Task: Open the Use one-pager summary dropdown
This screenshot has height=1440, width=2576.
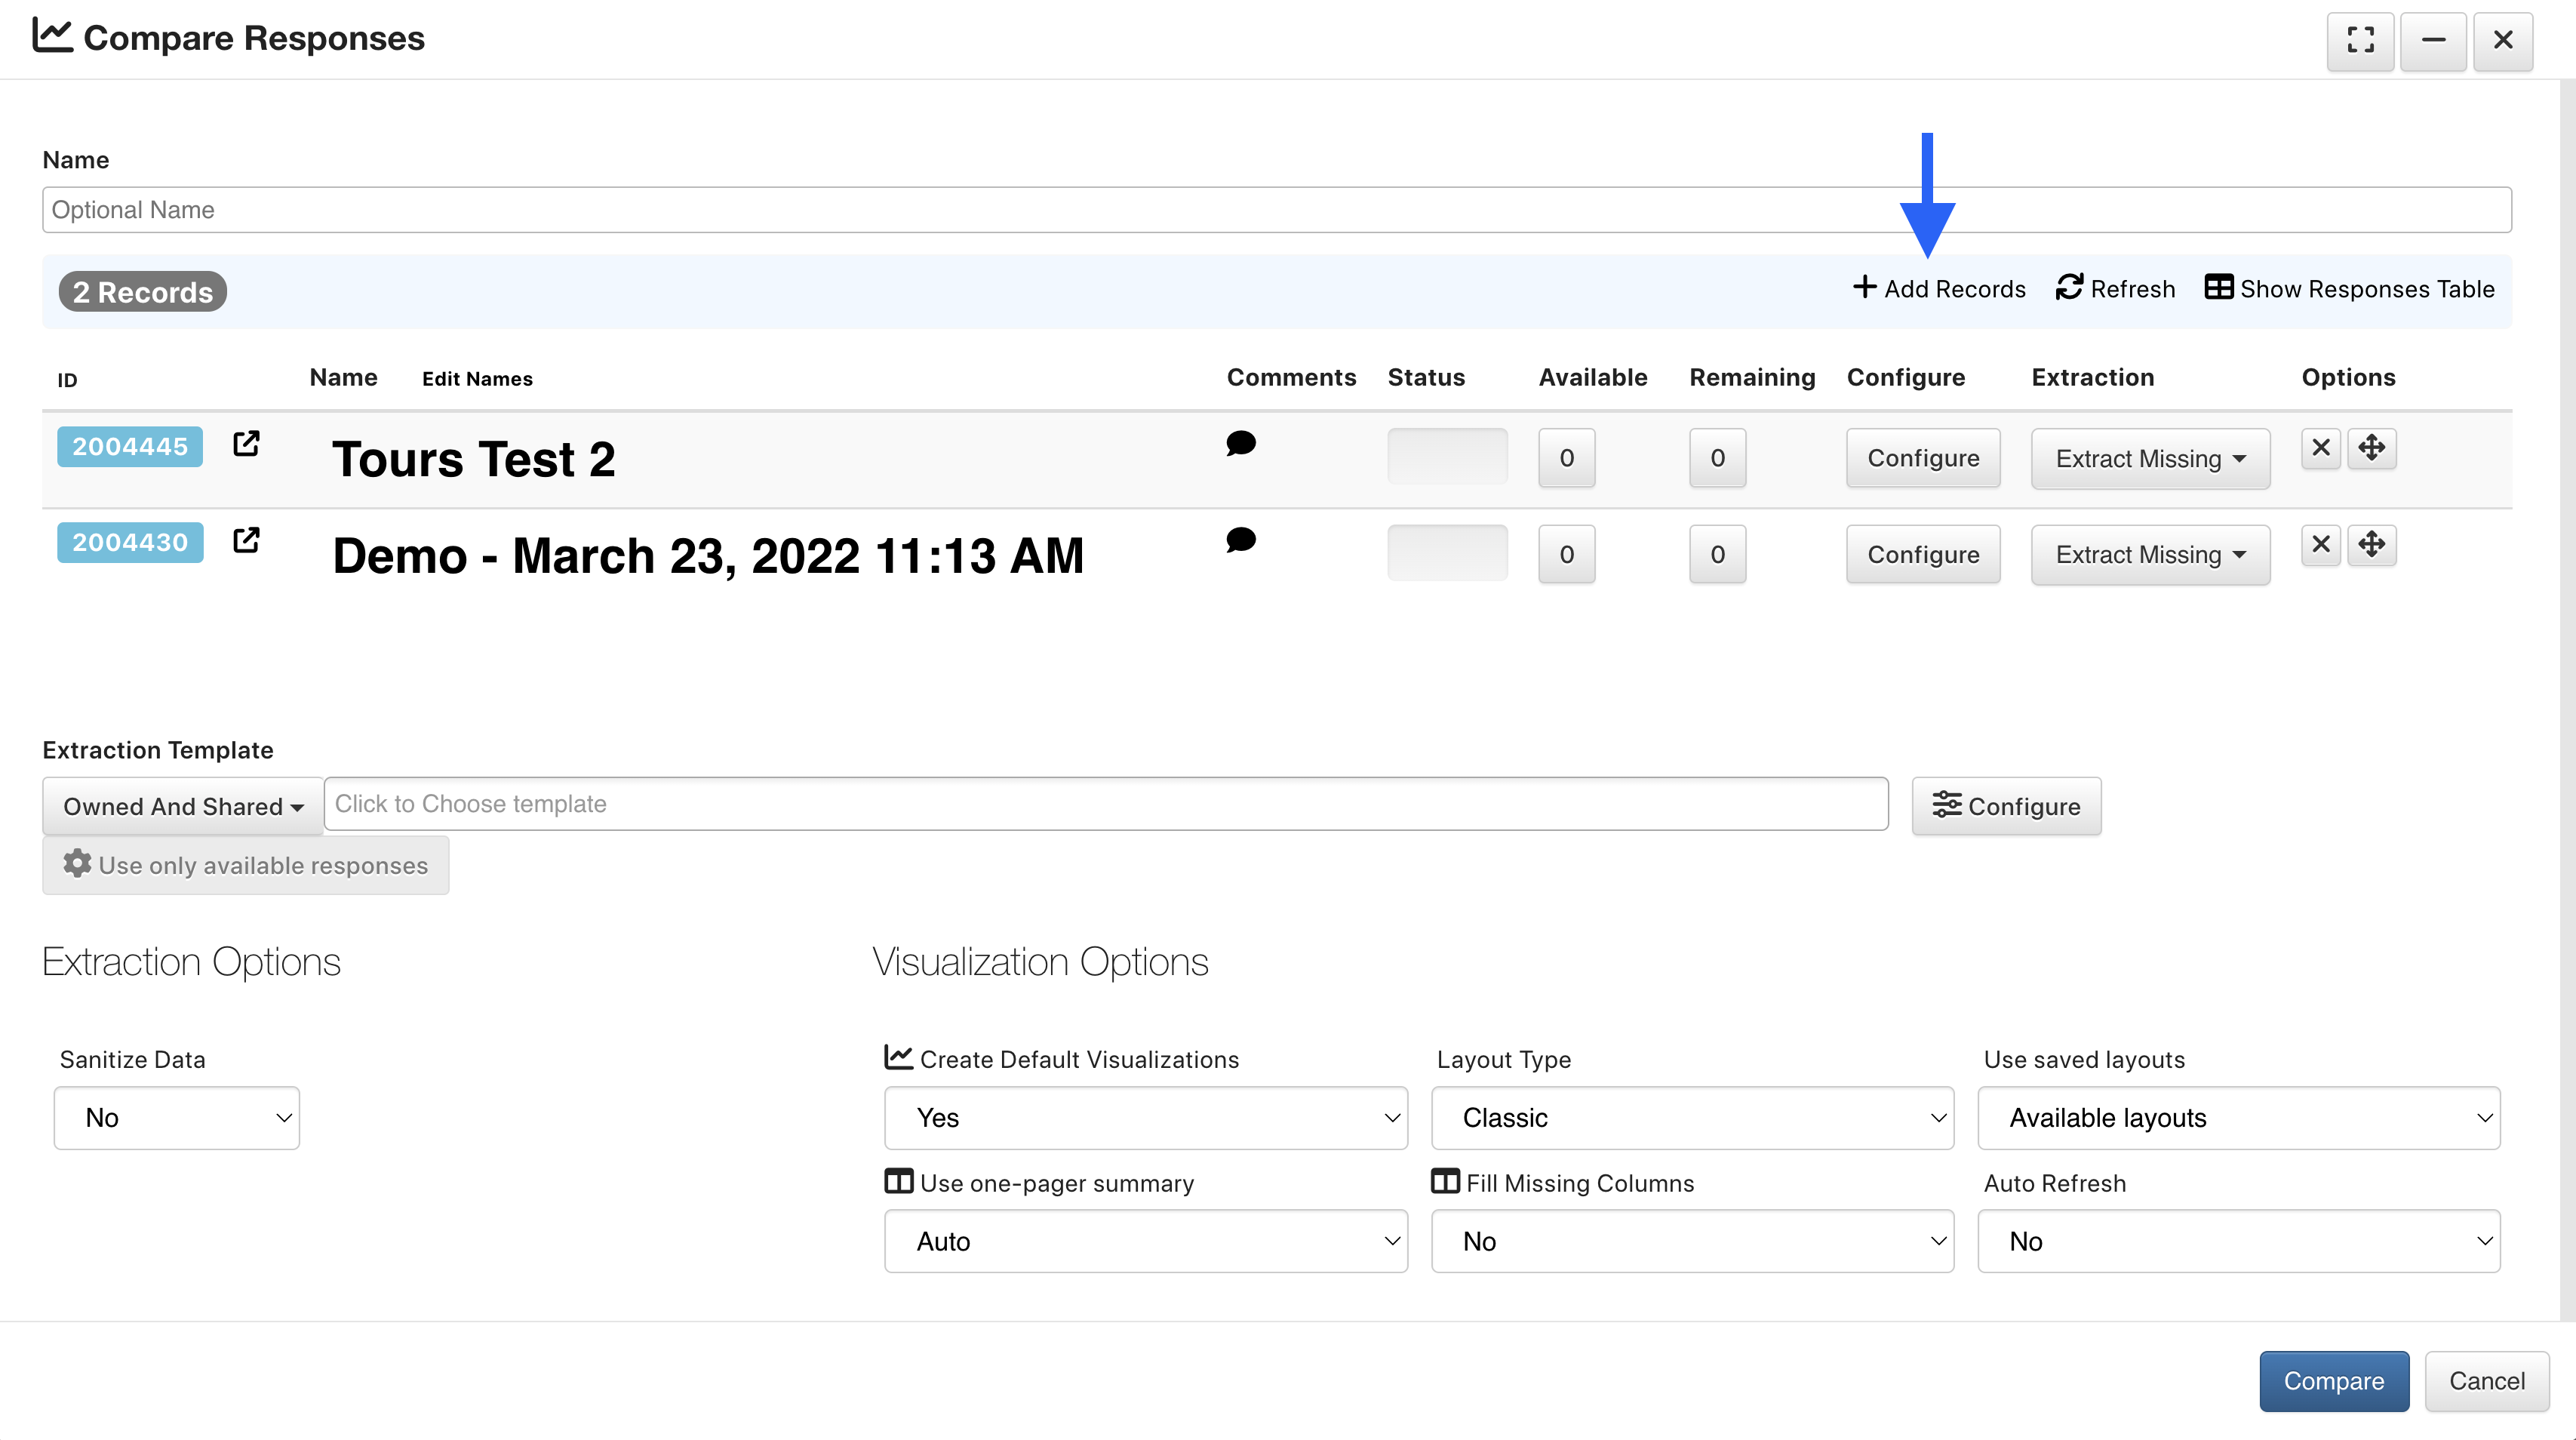Action: click(1146, 1242)
